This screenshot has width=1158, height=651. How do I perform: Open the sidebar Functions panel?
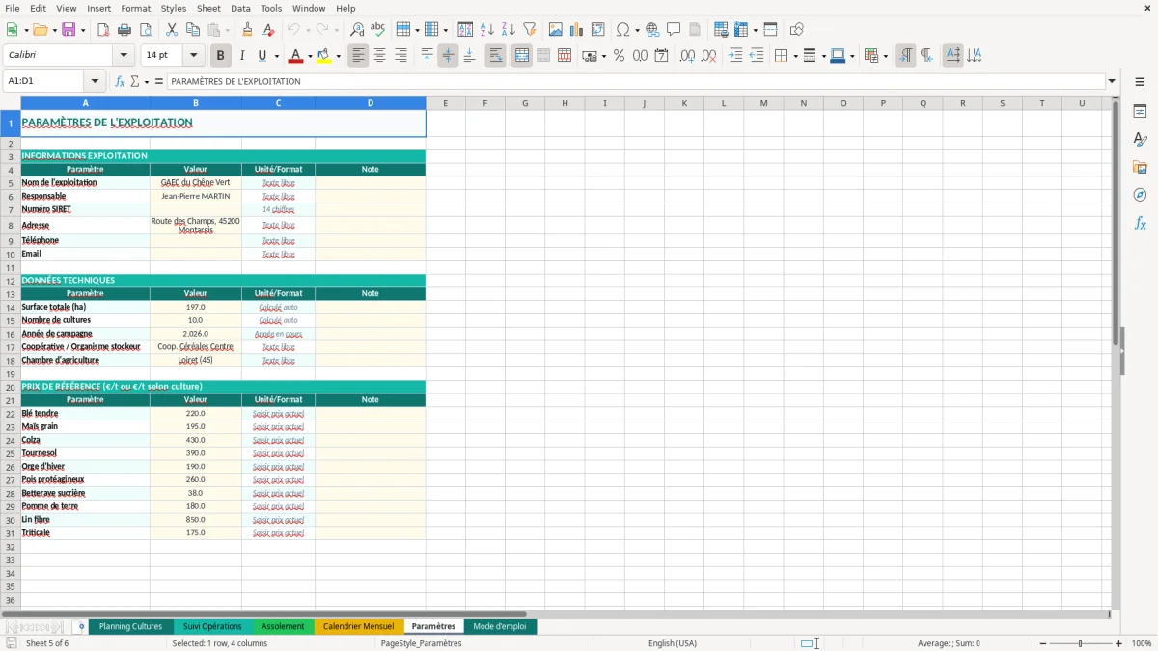point(1140,223)
